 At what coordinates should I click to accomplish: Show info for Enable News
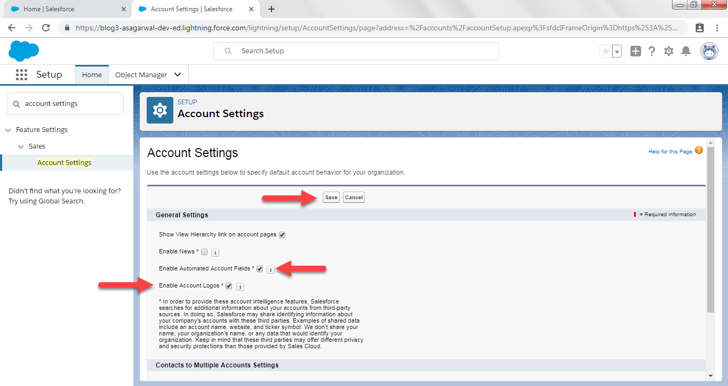(x=215, y=252)
